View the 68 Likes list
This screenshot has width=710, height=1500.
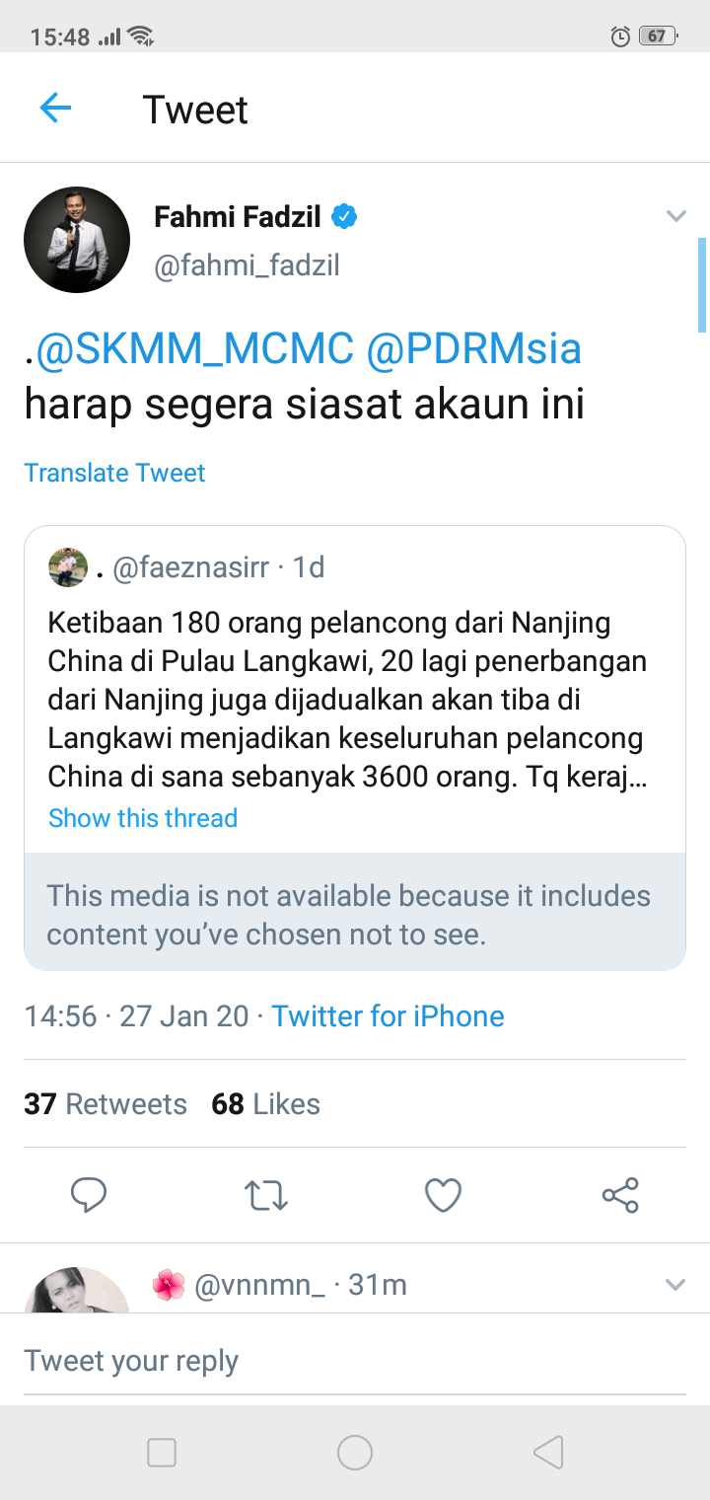tap(266, 1103)
